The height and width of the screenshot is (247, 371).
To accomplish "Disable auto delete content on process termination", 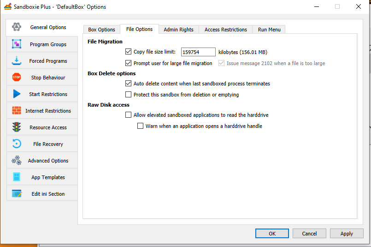I will click(x=128, y=84).
